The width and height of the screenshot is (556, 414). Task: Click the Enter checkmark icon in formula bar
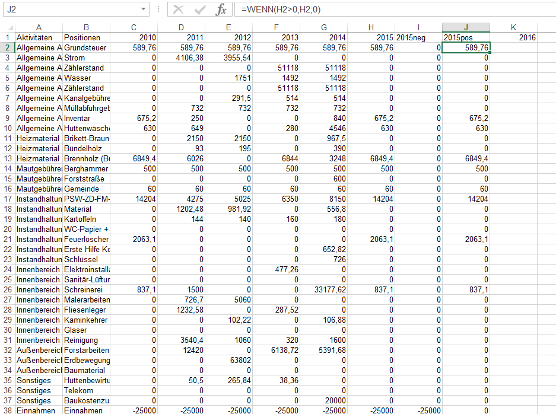pos(200,9)
